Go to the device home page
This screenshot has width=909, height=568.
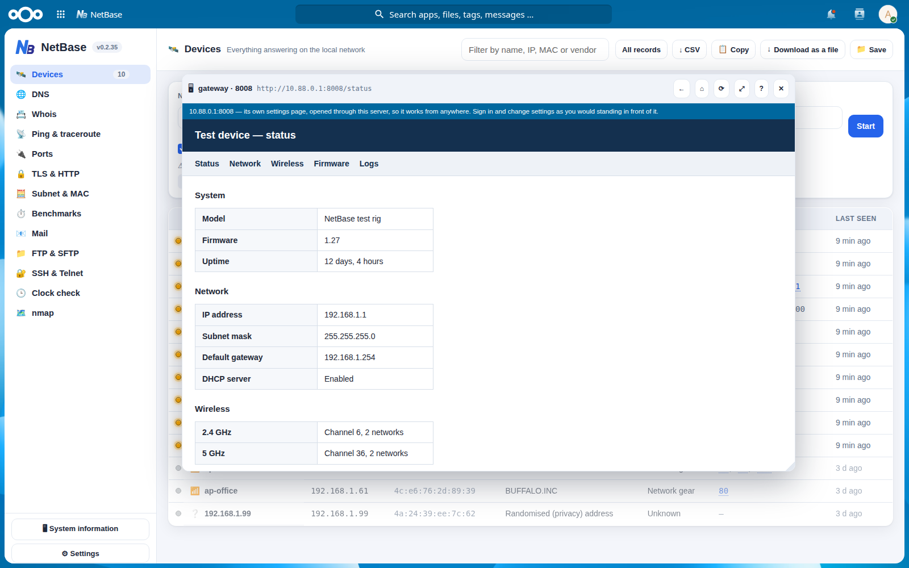click(702, 89)
